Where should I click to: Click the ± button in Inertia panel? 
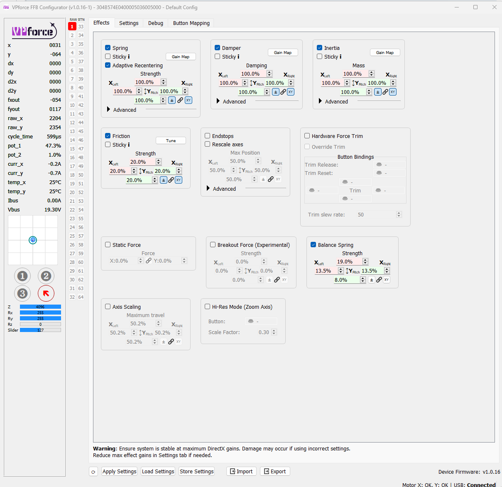click(x=377, y=92)
